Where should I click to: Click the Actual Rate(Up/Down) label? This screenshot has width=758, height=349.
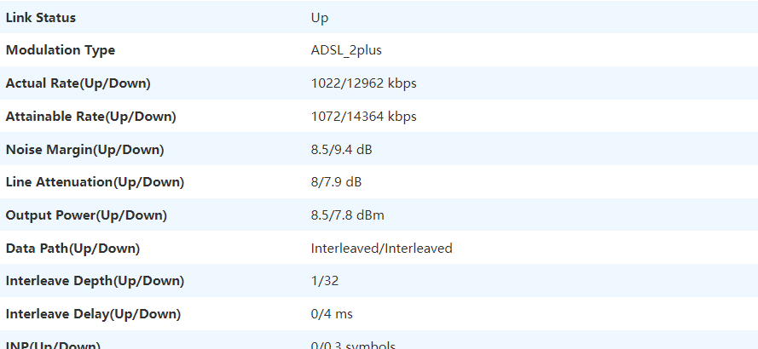tap(78, 83)
